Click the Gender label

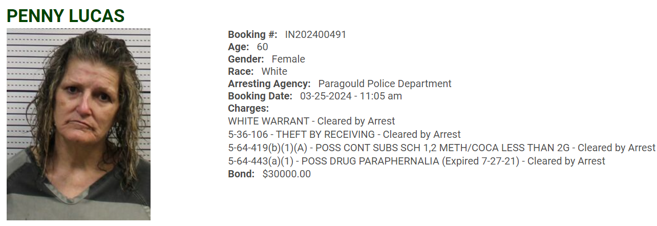tap(246, 59)
